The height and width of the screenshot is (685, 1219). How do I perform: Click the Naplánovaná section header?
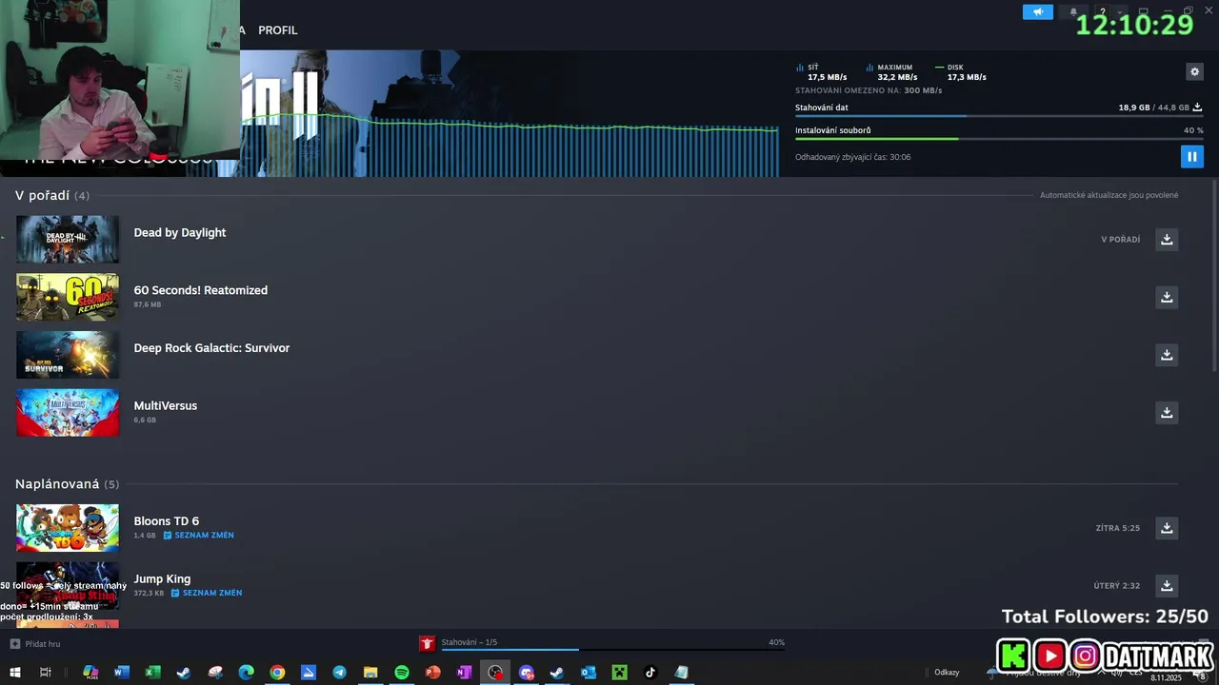click(67, 484)
